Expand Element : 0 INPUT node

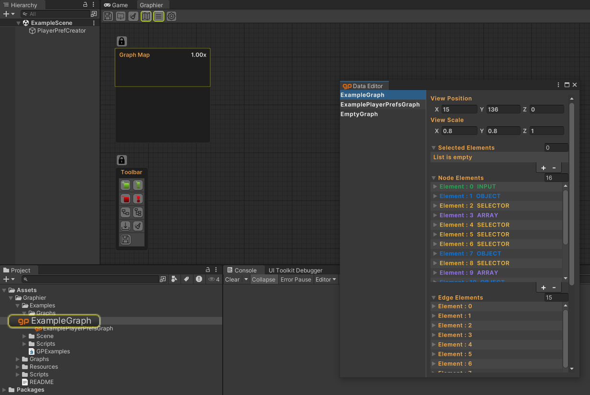435,187
